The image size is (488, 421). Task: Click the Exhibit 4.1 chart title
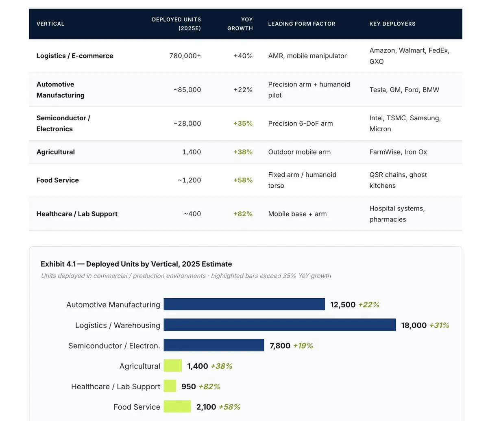(136, 264)
